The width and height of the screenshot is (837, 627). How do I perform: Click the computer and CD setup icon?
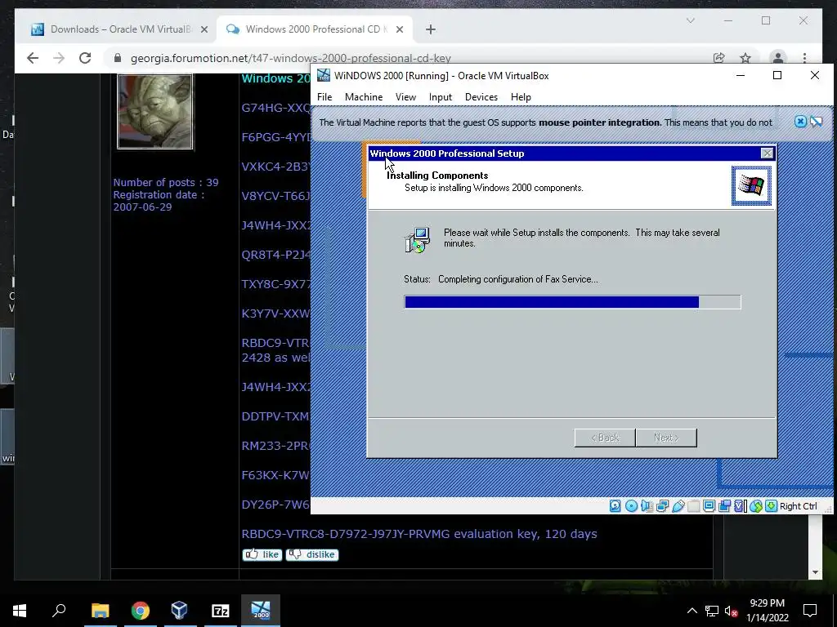(417, 241)
